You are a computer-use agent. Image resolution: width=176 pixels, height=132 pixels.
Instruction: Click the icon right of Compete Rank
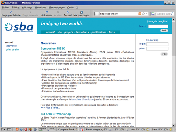pyautogui.click(x=81, y=130)
